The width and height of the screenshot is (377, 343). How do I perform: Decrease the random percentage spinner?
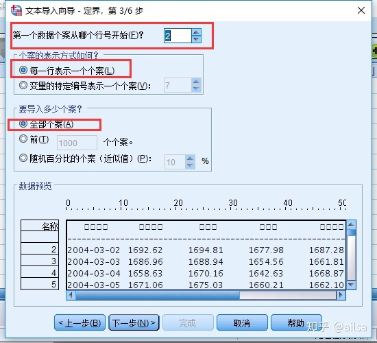point(190,165)
